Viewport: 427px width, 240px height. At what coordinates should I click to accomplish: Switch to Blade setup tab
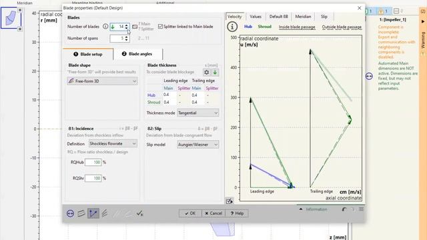click(x=88, y=54)
